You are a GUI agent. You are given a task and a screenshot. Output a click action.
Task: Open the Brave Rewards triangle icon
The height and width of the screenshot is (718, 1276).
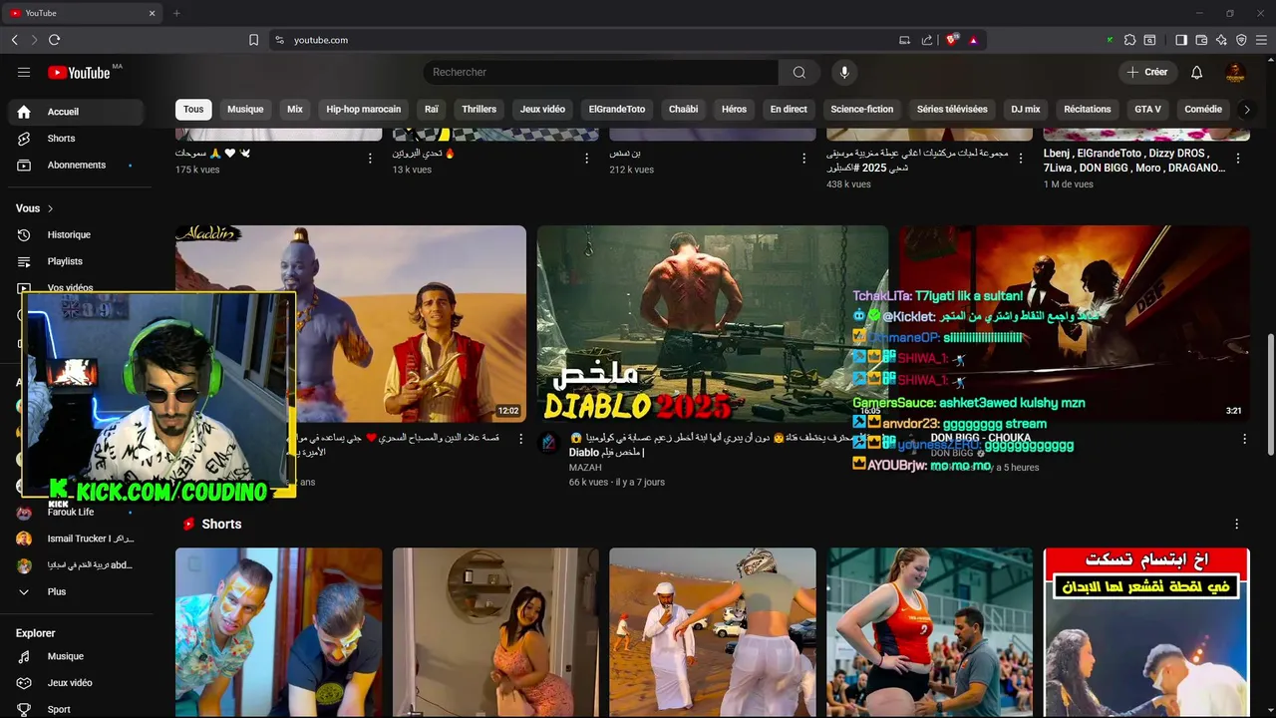(973, 40)
